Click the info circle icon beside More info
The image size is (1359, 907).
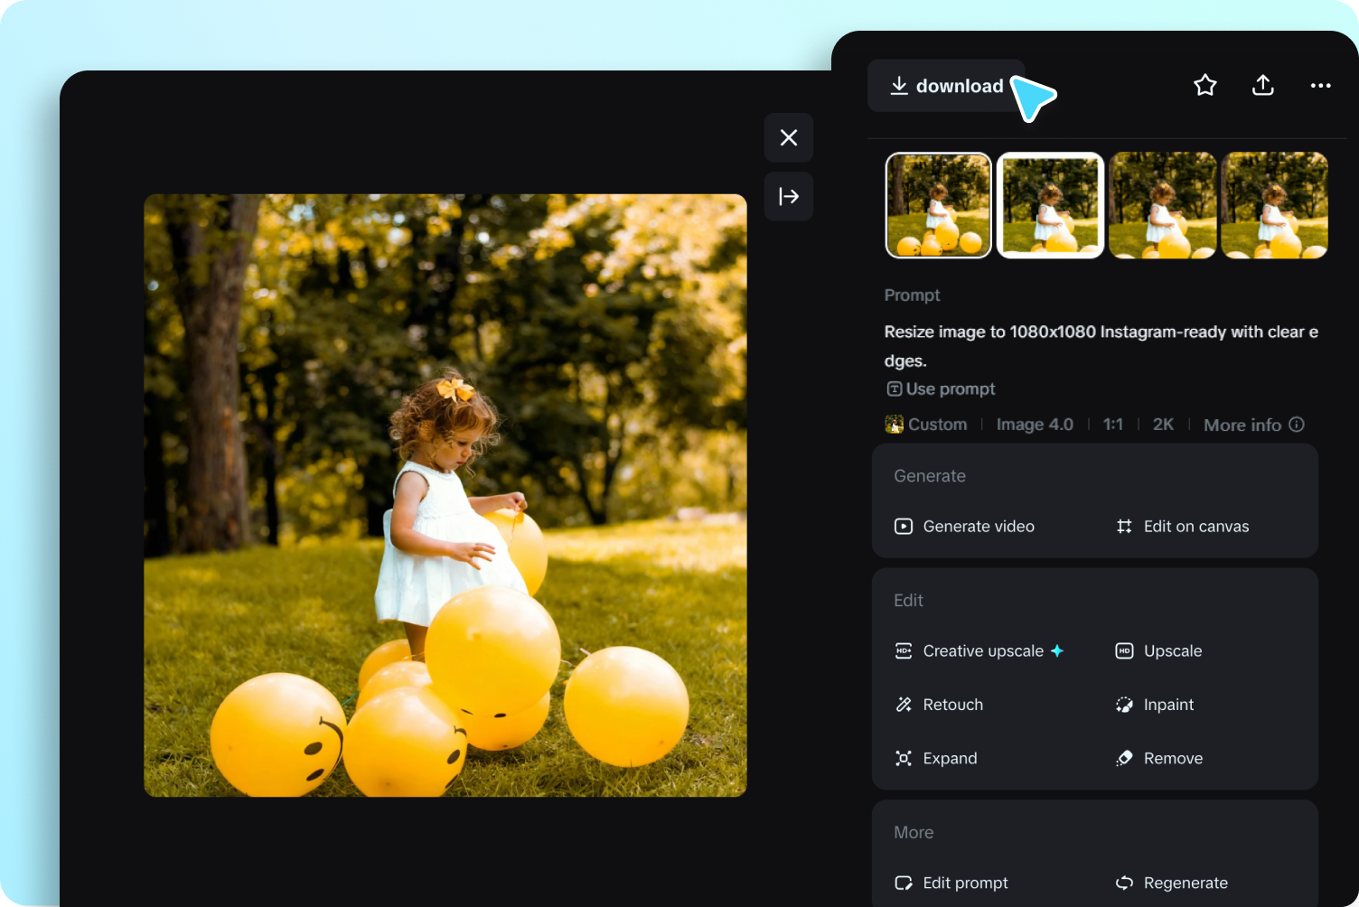tap(1297, 425)
